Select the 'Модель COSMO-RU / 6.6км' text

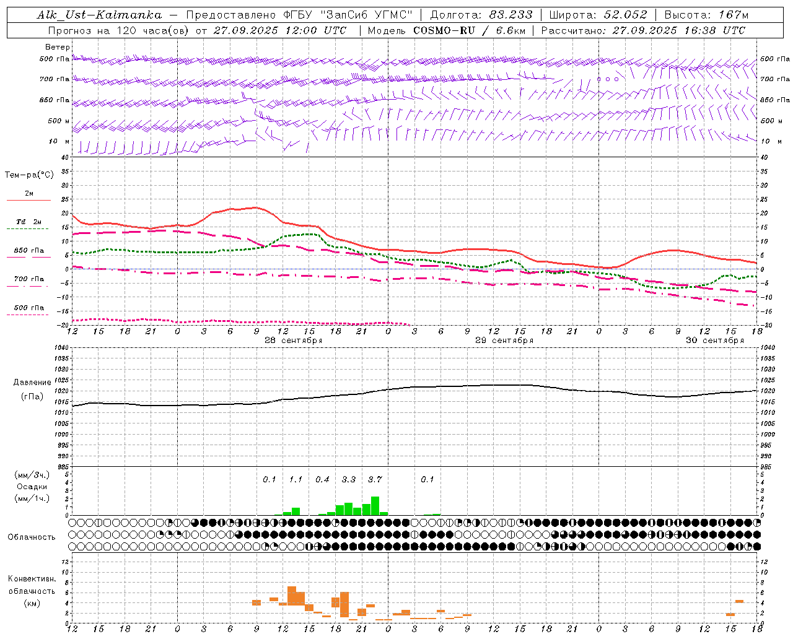447,30
